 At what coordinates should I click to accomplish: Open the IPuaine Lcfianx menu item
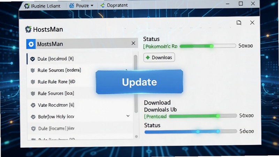[46, 6]
